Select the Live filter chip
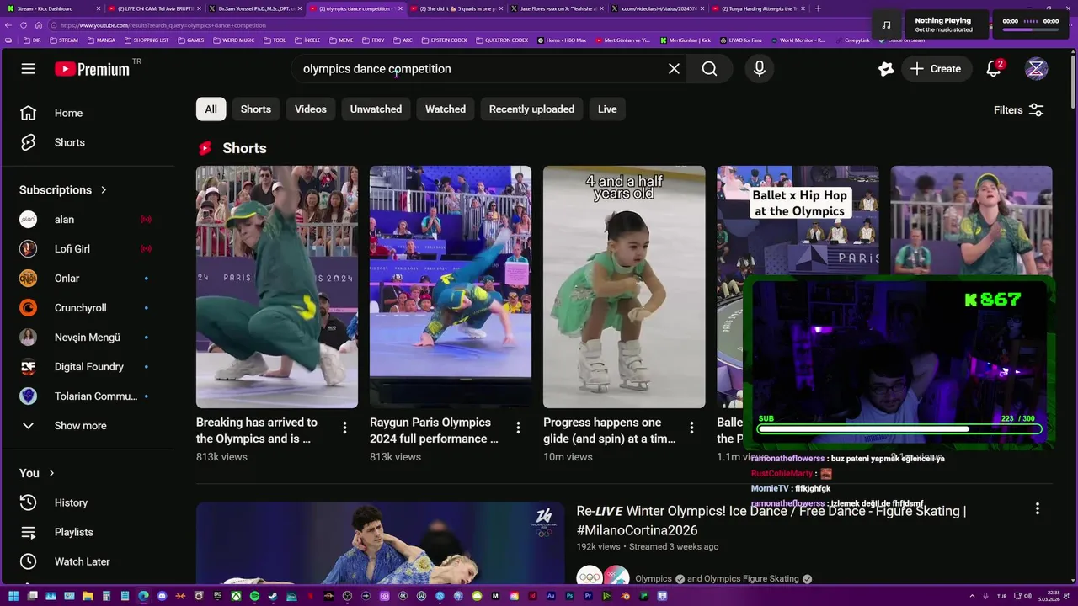Viewport: 1078px width, 606px height. [x=607, y=109]
